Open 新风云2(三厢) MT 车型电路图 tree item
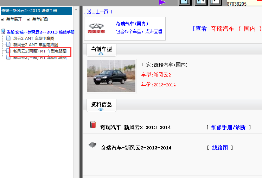Screen dimensions: 262x178 [40, 58]
